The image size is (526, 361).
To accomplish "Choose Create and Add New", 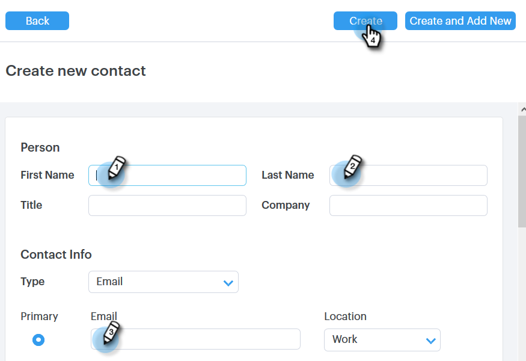I will tap(460, 21).
